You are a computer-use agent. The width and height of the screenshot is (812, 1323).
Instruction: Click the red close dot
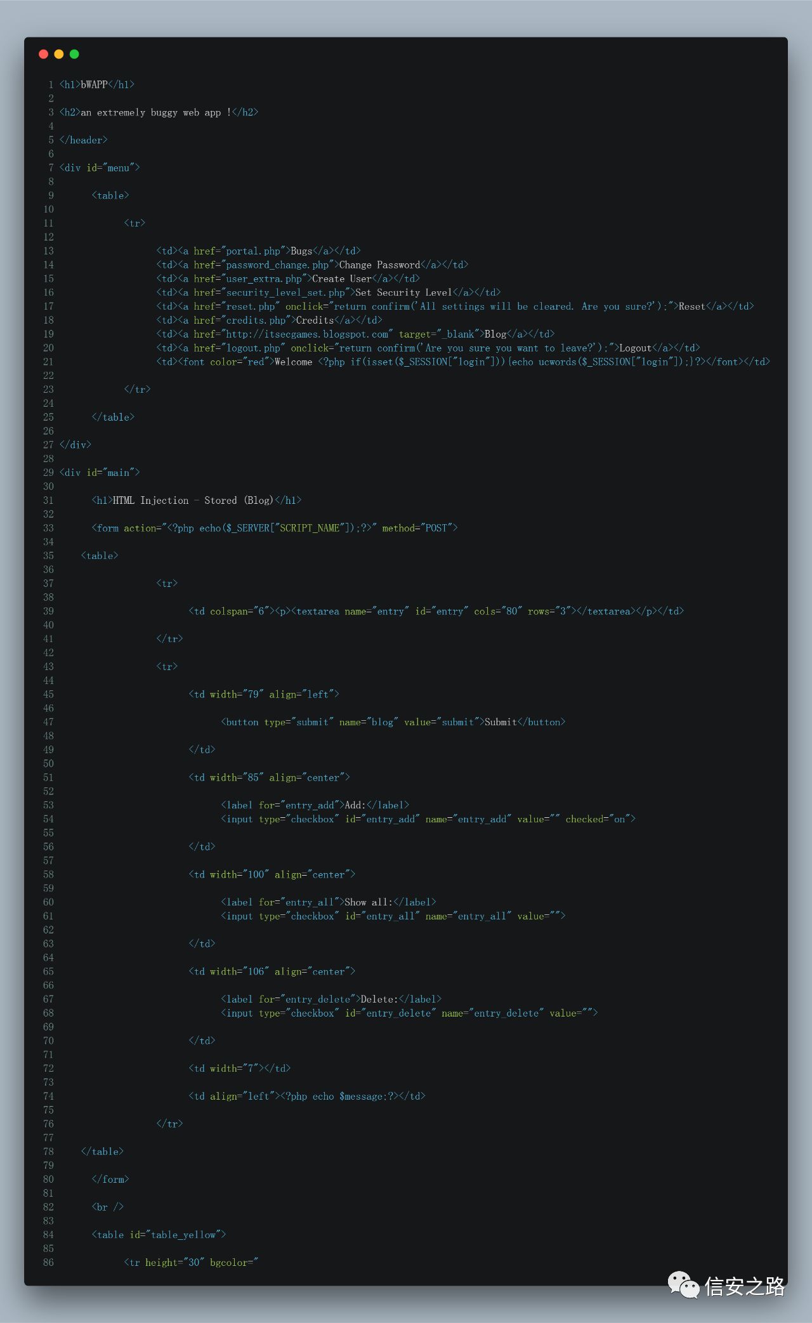click(44, 54)
